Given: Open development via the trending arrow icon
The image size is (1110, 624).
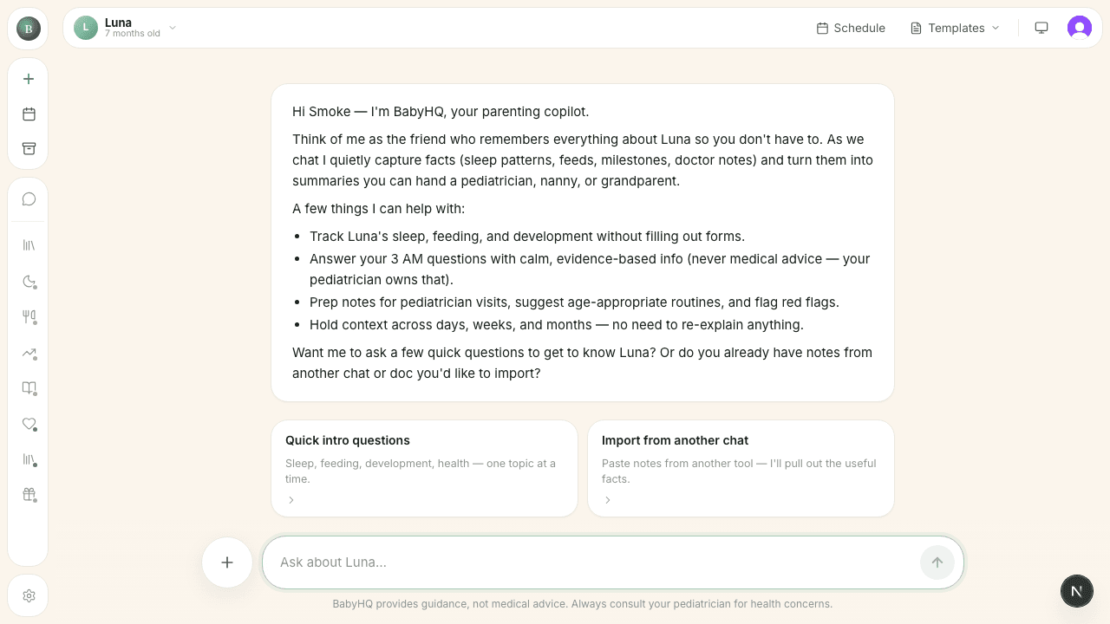Looking at the screenshot, I should [29, 353].
